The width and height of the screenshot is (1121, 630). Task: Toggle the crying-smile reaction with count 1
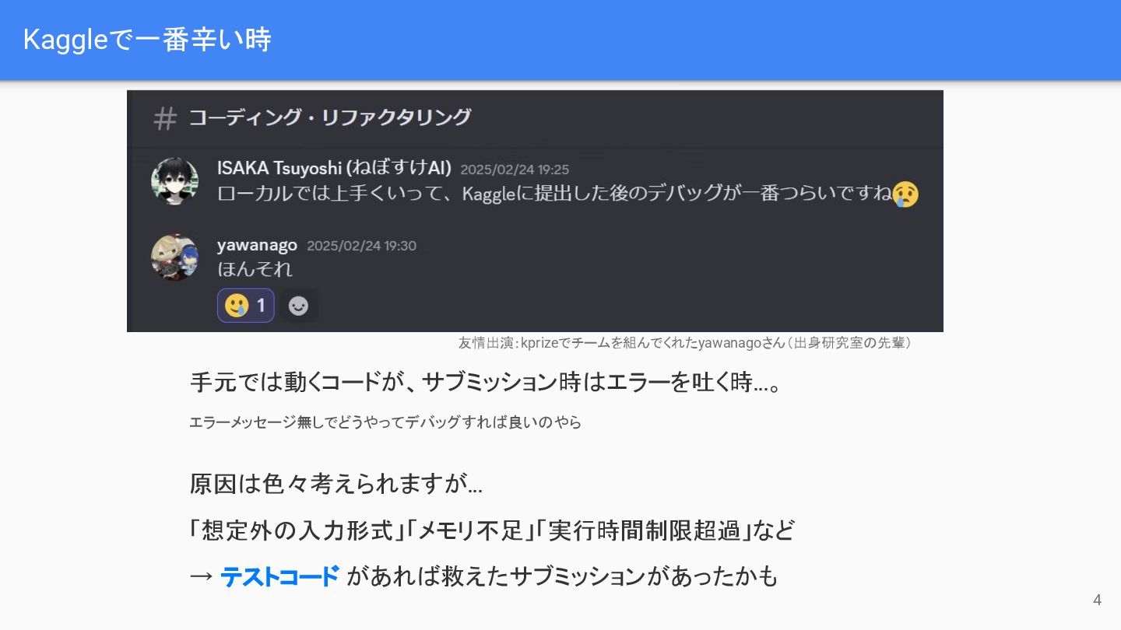tap(246, 306)
